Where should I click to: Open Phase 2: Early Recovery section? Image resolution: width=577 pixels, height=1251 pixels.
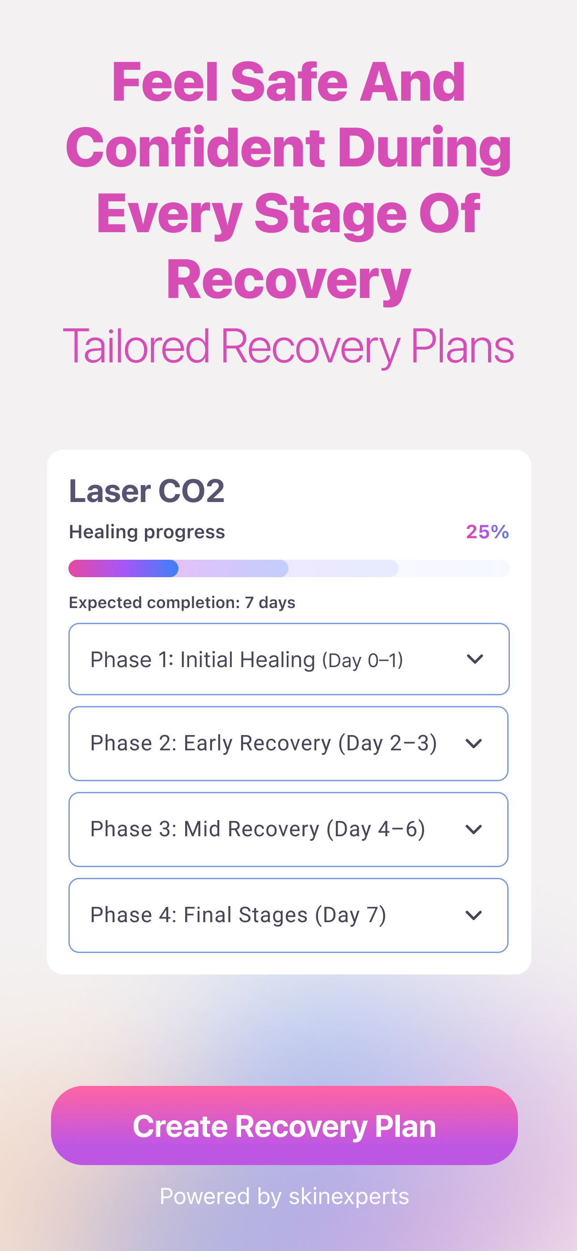click(288, 744)
